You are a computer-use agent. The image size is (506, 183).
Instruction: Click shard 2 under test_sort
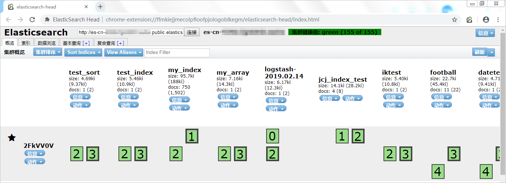coord(77,154)
